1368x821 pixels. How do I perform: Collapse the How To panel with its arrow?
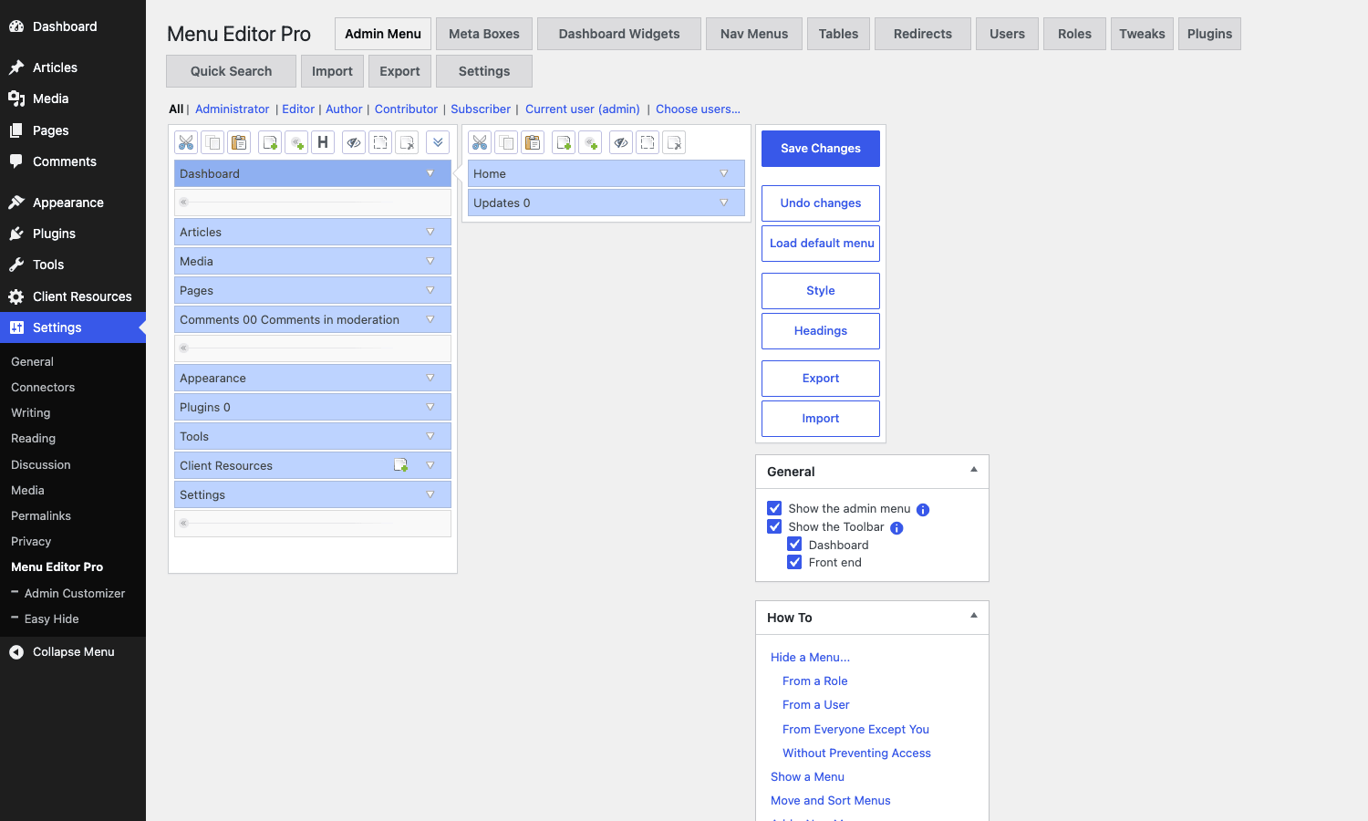[x=974, y=616]
